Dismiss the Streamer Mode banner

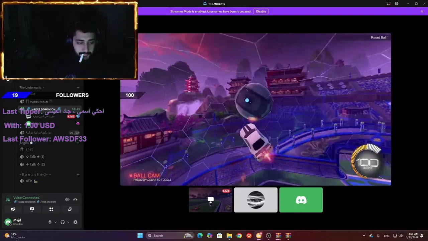[x=422, y=11]
